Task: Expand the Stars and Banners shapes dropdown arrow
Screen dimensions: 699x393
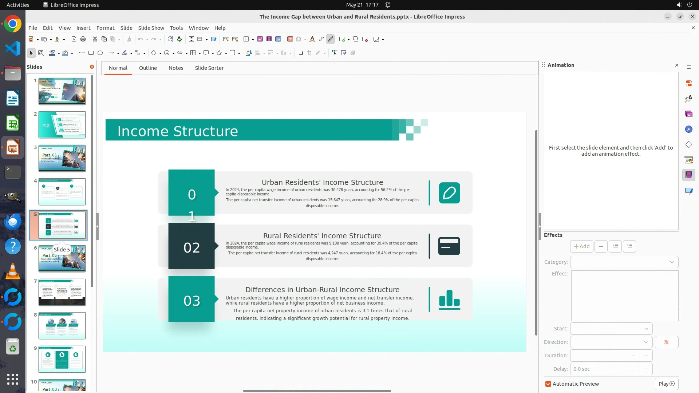Action: tap(226, 53)
